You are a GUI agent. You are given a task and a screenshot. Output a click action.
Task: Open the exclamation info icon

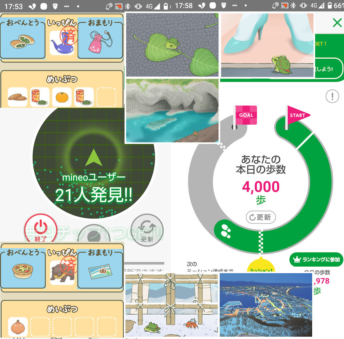[332, 96]
